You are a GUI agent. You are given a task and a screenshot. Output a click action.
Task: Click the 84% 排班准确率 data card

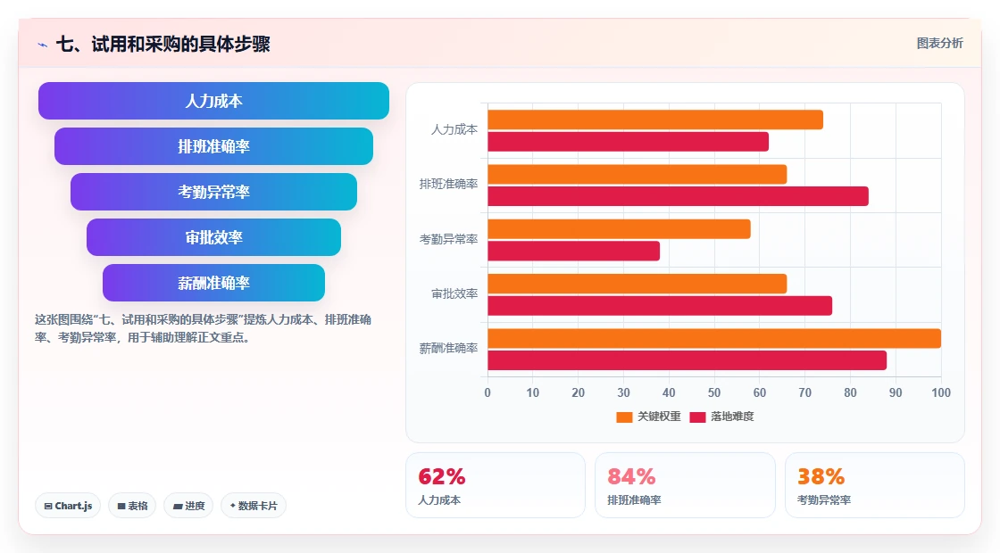coord(685,485)
